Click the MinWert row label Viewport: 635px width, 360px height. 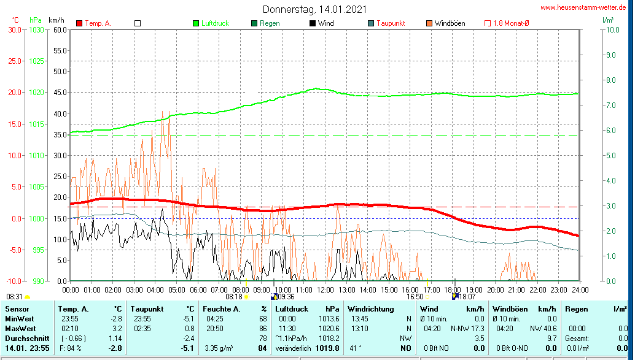[20, 319]
